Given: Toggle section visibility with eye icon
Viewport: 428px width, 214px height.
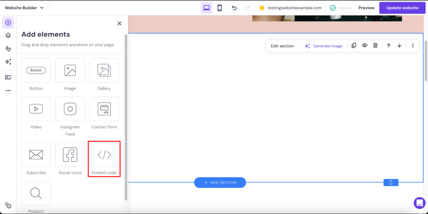Looking at the screenshot, I should tap(364, 45).
